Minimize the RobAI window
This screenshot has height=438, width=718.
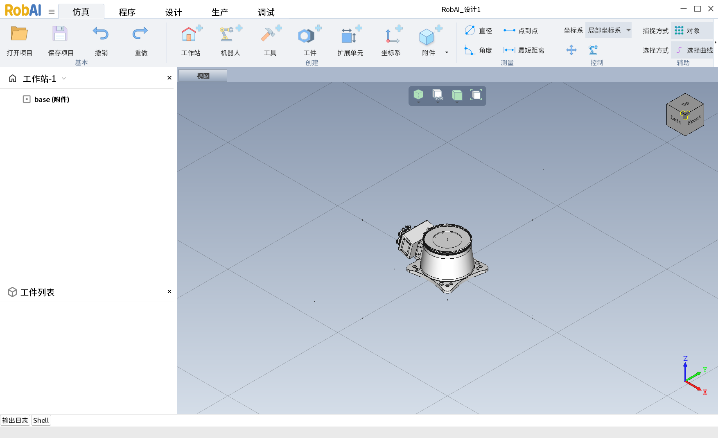pyautogui.click(x=684, y=9)
